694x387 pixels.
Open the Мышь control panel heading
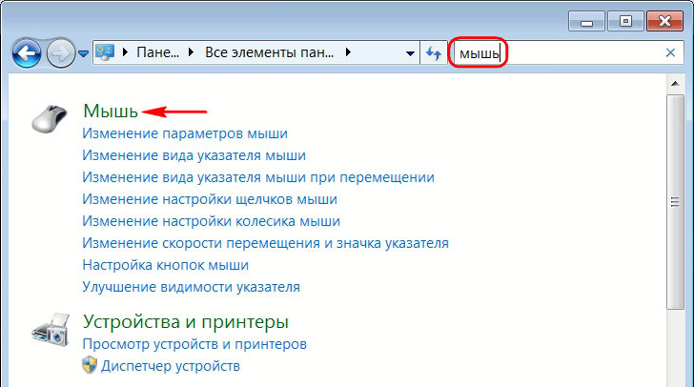tap(111, 111)
